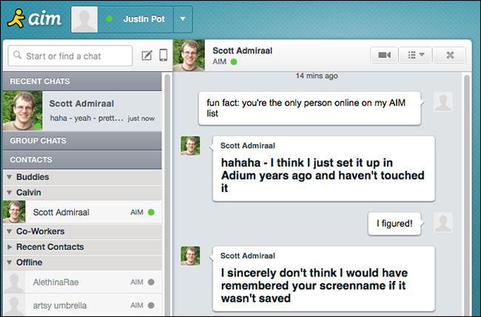Select the Recent Chats section header
The image size is (481, 317).
(81, 80)
